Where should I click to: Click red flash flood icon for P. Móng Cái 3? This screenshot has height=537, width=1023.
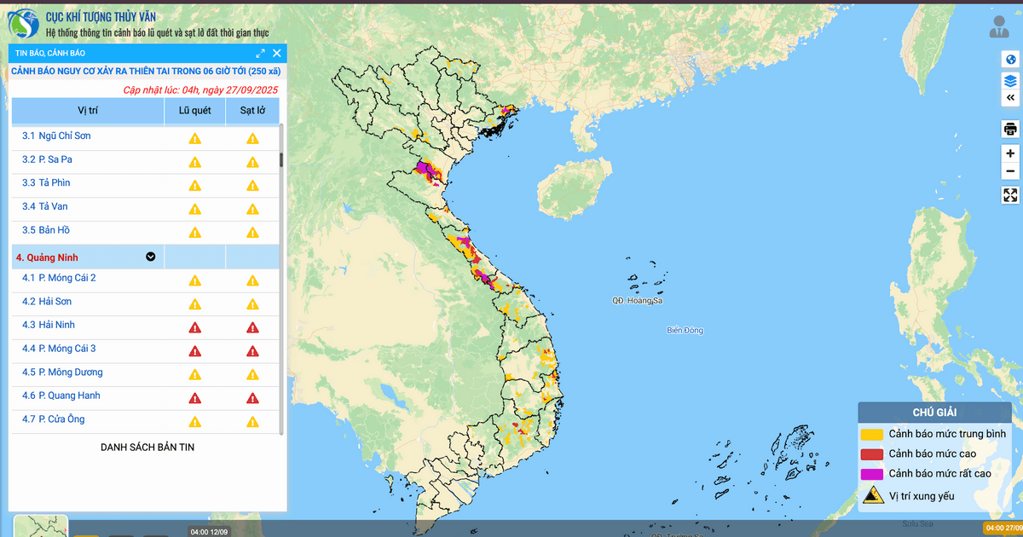(195, 351)
